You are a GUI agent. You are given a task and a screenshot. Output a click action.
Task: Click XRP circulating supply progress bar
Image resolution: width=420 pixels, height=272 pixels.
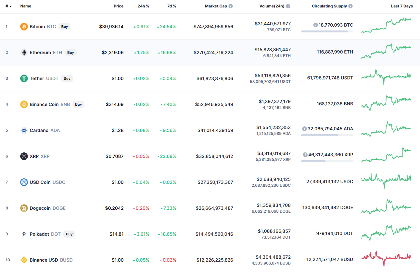click(327, 161)
